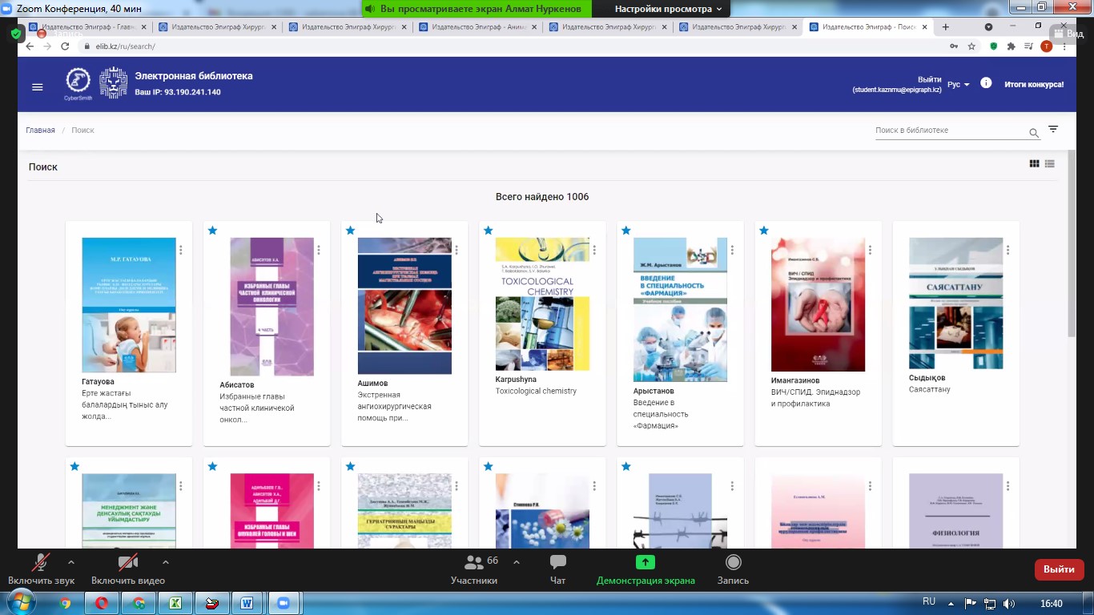Open the filter icon beside search
The image size is (1094, 615).
1053,130
